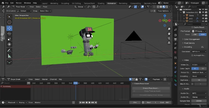Hide the Gorra object via eye icon
The image size is (209, 108).
point(203,15)
